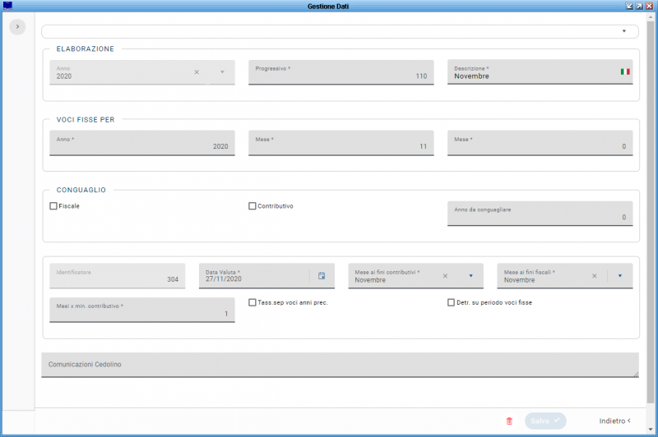Open the Mese ai fini fiscali dropdown
The image size is (658, 437).
620,276
